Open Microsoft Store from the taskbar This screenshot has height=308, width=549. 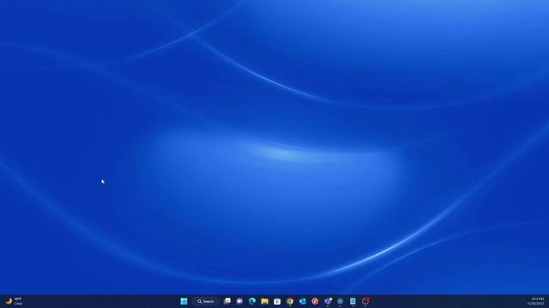coord(277,301)
